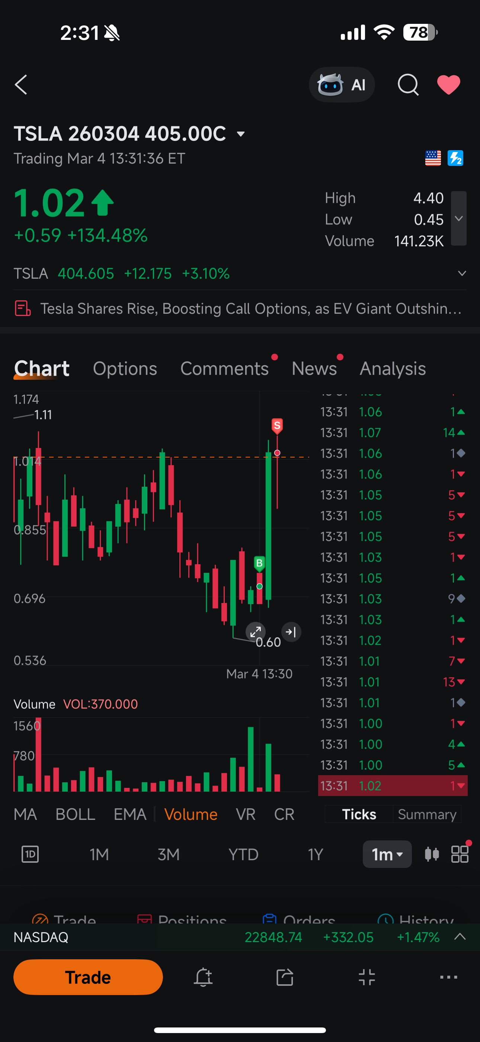Tap the share icon in bottom bar
Viewport: 480px width, 1042px height.
pos(285,977)
